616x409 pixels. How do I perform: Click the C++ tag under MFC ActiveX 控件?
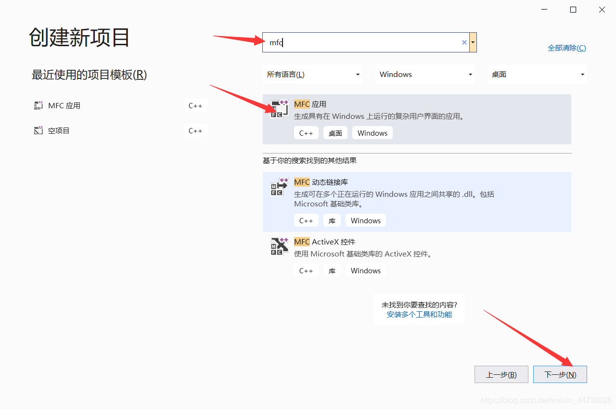tap(306, 270)
